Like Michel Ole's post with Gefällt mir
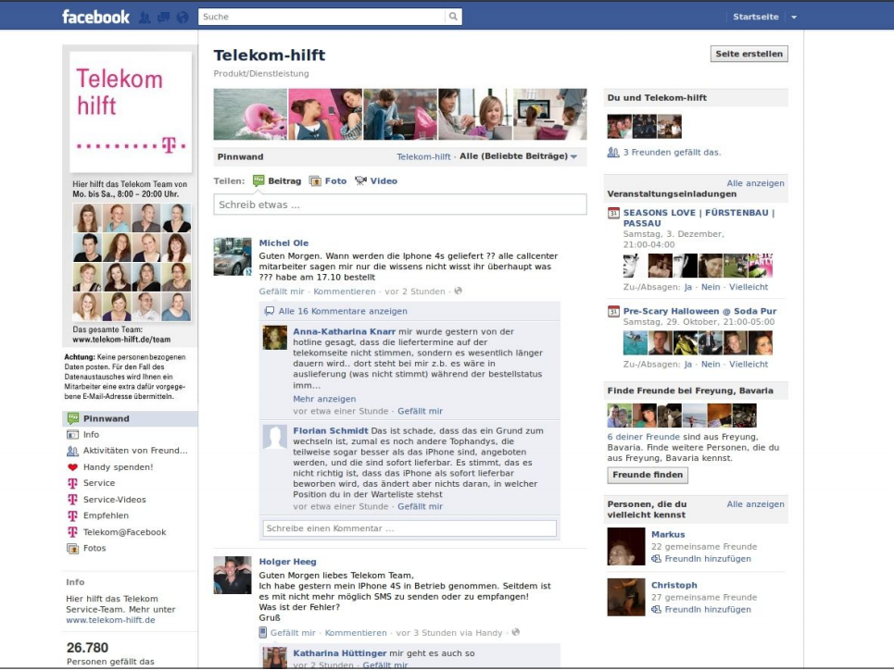The width and height of the screenshot is (894, 670). [282, 292]
